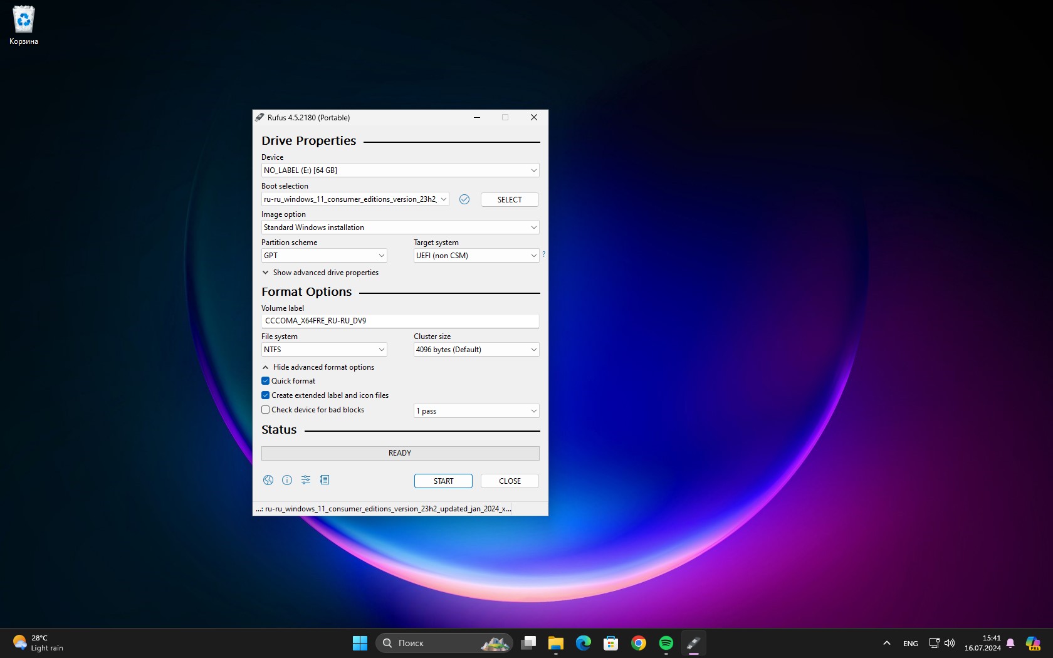Open the Windows Start menu

[360, 643]
